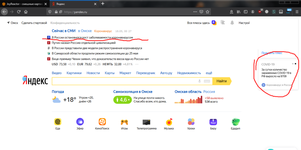Open the Картинки link
Image resolution: width=301 pixels, height=150 pixels.
pos(74,73)
